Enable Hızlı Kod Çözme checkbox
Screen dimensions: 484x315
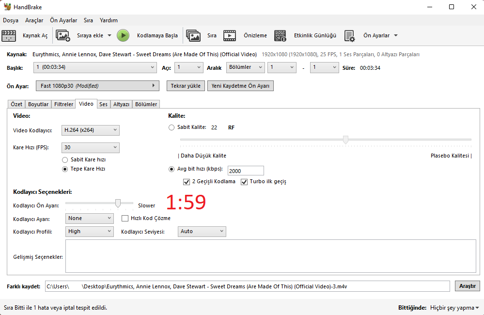[125, 219]
